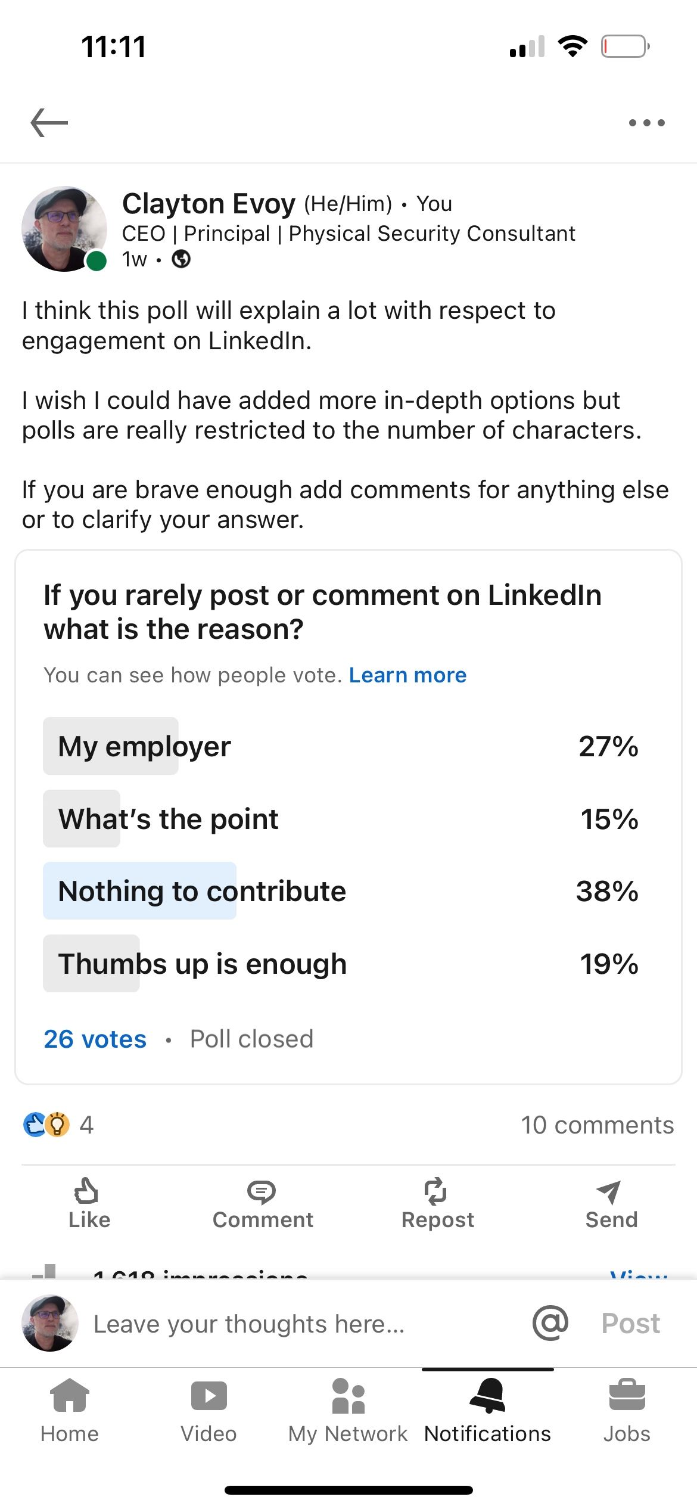Tap the Like thumbs-up icon
697x1509 pixels.
coord(86,1191)
